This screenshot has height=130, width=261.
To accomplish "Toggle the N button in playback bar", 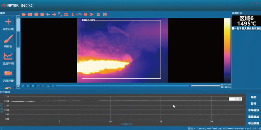I will [53, 86].
